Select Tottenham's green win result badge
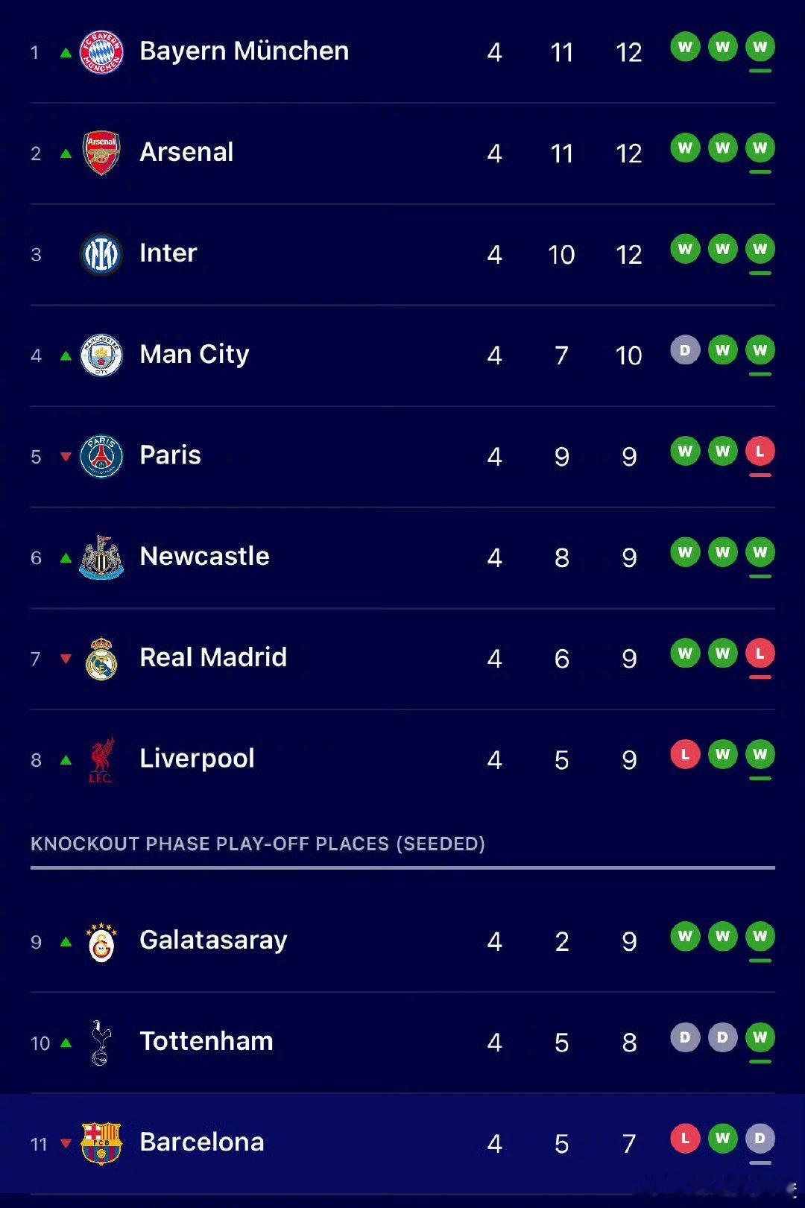Image resolution: width=805 pixels, height=1208 pixels. (760, 1037)
